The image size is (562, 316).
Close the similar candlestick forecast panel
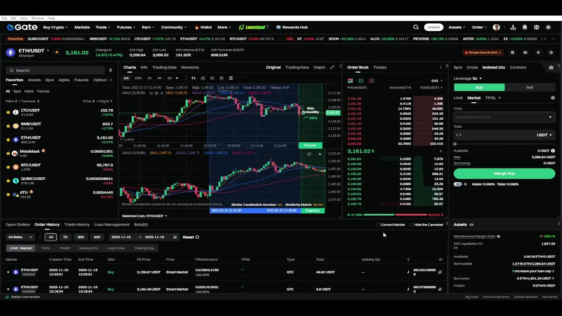point(320,154)
